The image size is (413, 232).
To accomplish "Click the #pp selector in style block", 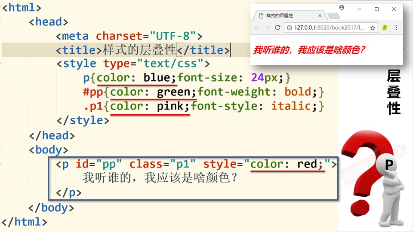I will tap(93, 92).
